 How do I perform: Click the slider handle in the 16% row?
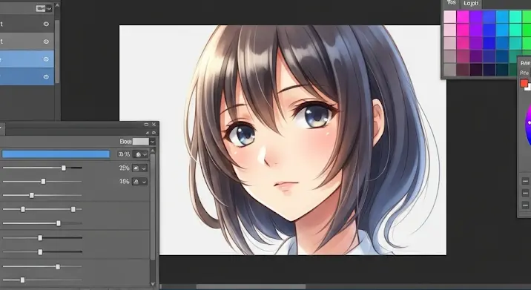(43, 181)
